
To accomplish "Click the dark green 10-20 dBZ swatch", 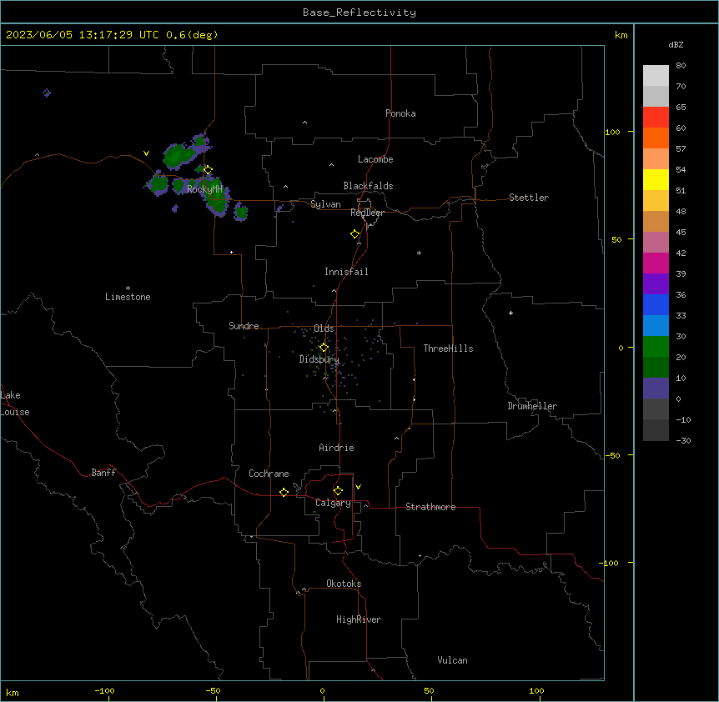I will [x=656, y=368].
